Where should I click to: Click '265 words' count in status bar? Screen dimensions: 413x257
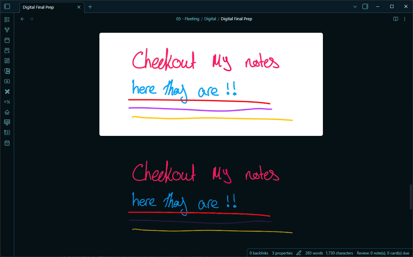[x=314, y=253]
